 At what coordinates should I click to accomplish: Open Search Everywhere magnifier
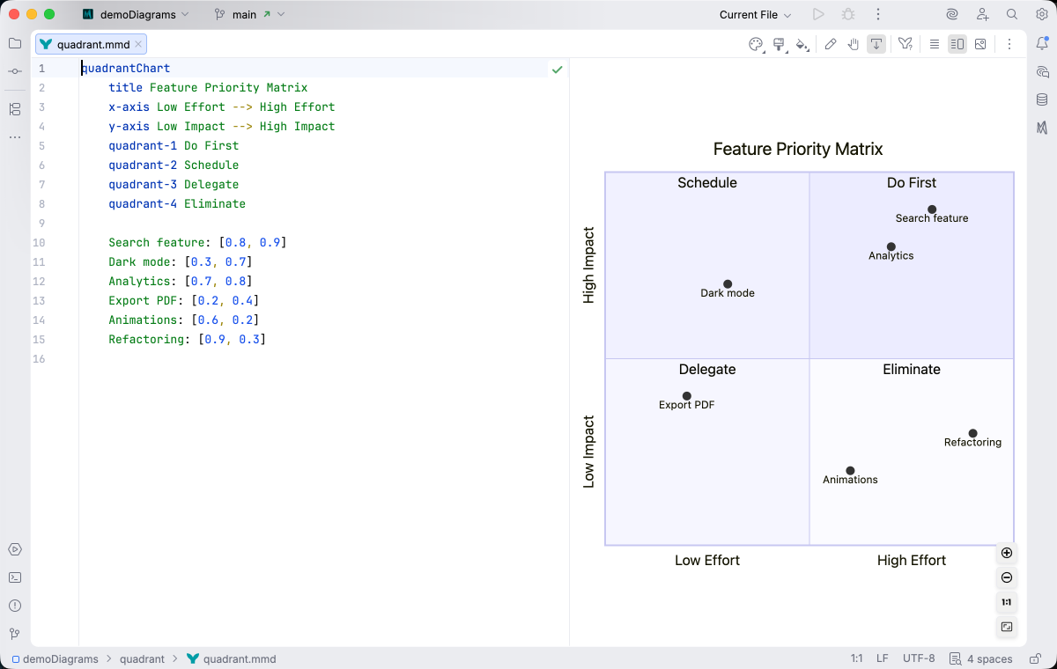click(1012, 14)
